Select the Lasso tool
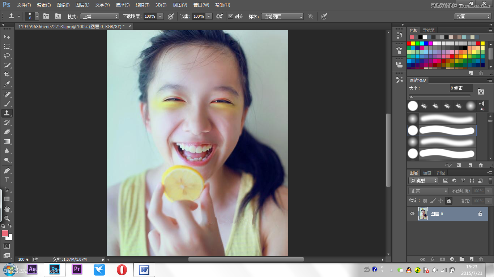 tap(7, 56)
